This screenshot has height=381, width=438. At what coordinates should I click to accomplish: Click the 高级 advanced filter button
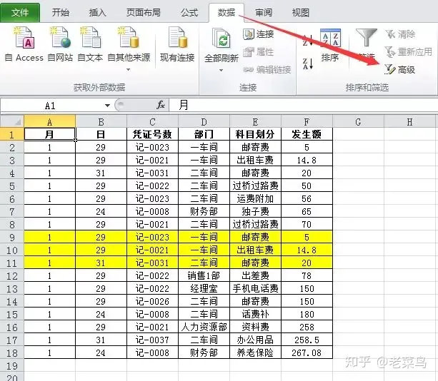pyautogui.click(x=400, y=69)
